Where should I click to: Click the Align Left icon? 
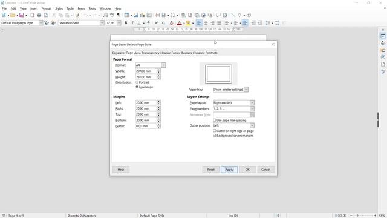tap(199, 23)
